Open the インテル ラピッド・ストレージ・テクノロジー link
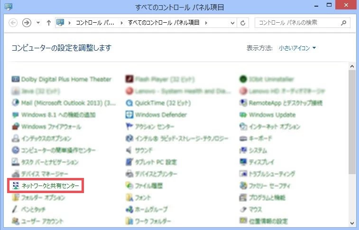The height and width of the screenshot is (230, 359). [x=182, y=138]
